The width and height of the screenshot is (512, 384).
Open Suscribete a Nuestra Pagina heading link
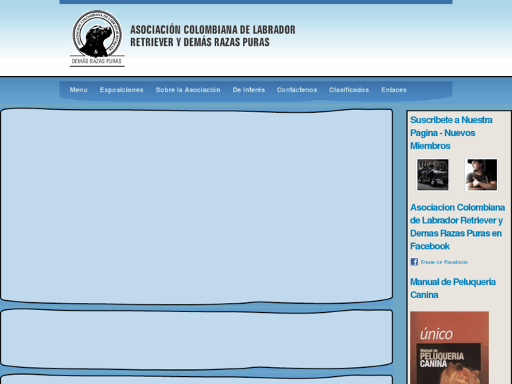[x=451, y=132]
